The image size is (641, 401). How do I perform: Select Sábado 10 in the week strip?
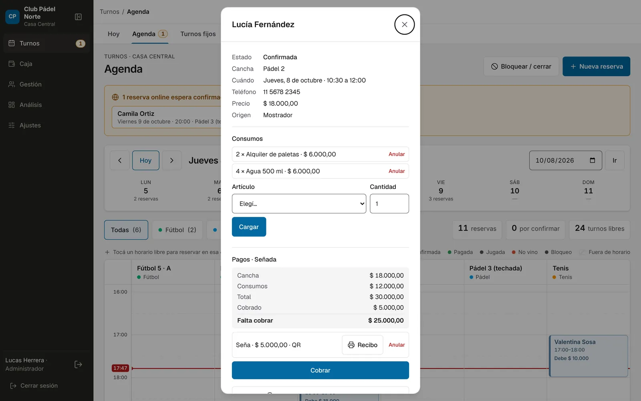(x=515, y=190)
